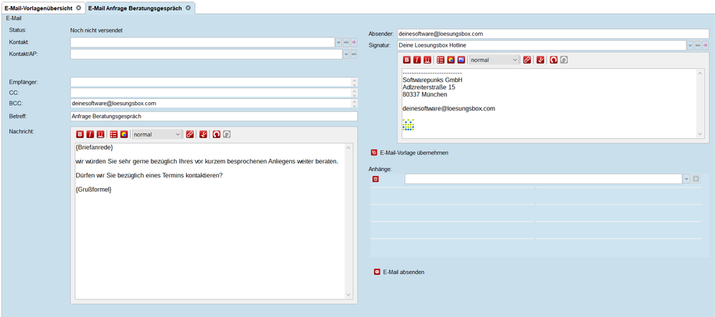
Task: Clear the Signatur selection with minus button
Action: [697, 45]
